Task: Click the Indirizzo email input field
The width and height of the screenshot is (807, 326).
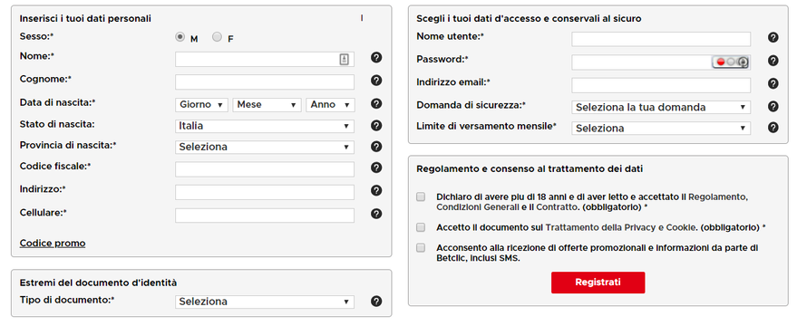Action: (x=661, y=85)
